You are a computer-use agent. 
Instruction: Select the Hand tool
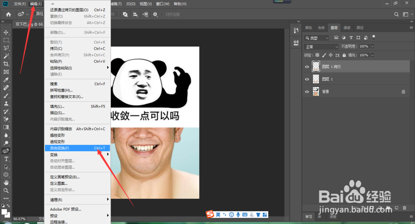click(6, 182)
